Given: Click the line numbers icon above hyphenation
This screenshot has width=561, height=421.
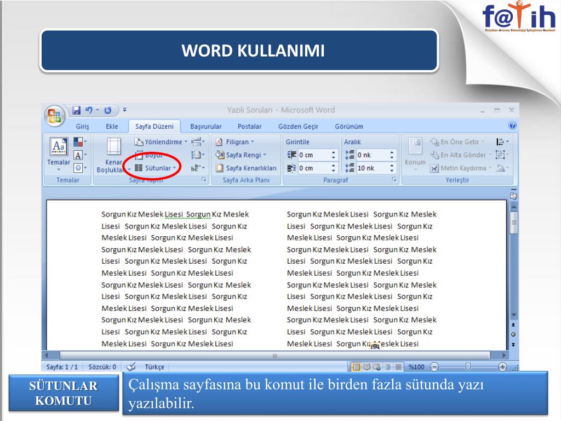Looking at the screenshot, I should tap(198, 155).
